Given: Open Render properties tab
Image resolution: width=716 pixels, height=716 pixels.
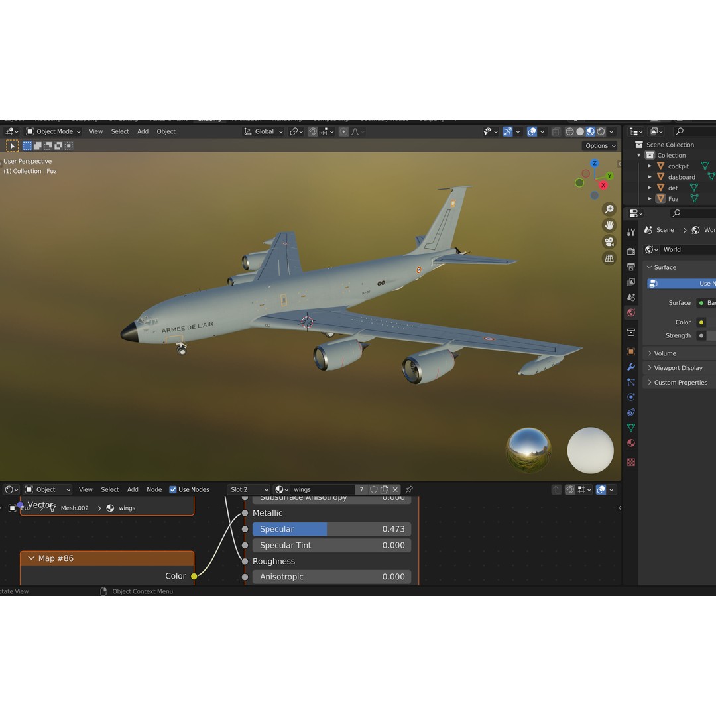Looking at the screenshot, I should pos(631,252).
